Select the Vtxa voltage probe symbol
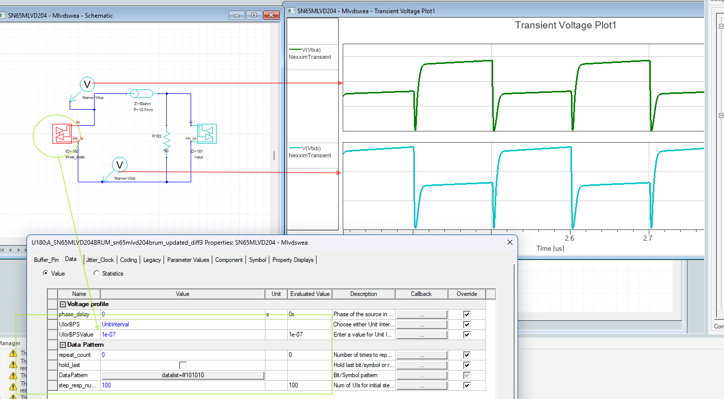This screenshot has width=724, height=399. pos(87,84)
